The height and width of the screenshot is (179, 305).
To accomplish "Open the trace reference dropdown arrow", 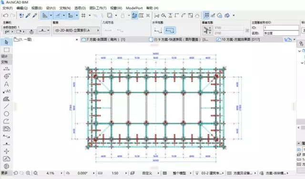I will [116, 16].
